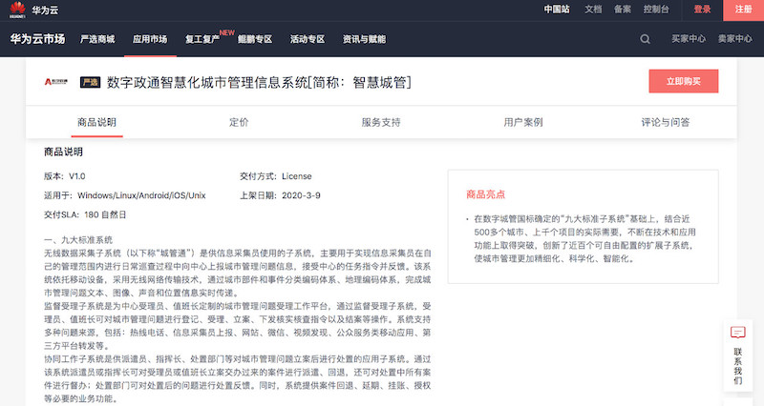The height and width of the screenshot is (406, 764).
Task: Click the 注册 register button
Action: pyautogui.click(x=743, y=9)
